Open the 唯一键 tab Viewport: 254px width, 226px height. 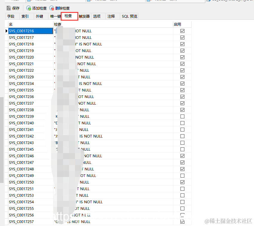55,16
